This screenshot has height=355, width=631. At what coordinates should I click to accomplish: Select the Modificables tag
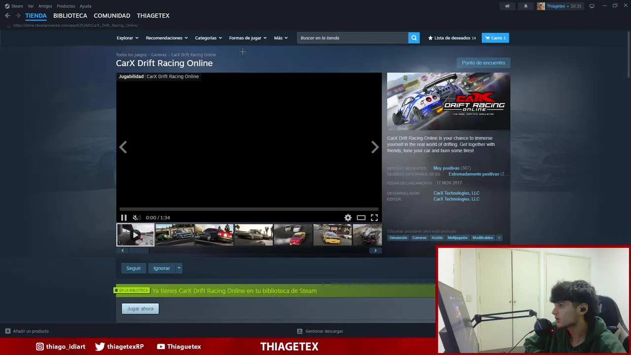pos(483,238)
